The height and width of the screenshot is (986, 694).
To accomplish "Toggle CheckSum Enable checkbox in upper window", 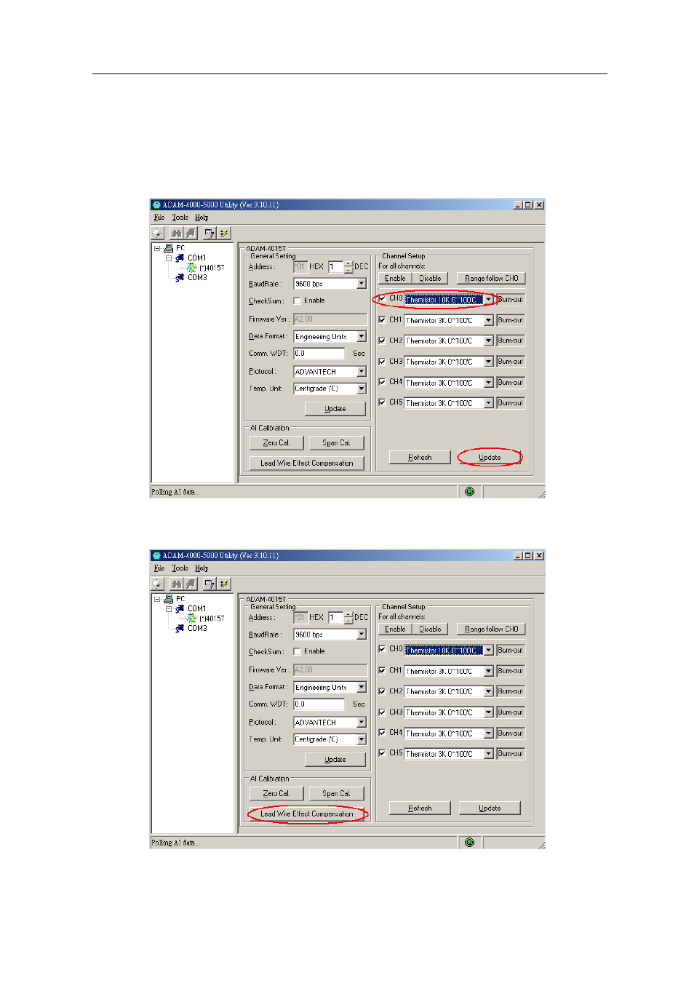I will point(297,301).
